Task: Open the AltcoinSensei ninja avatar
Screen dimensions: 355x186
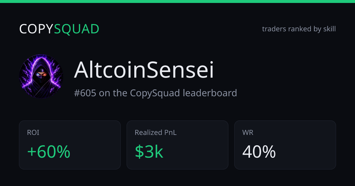Action: (x=41, y=76)
